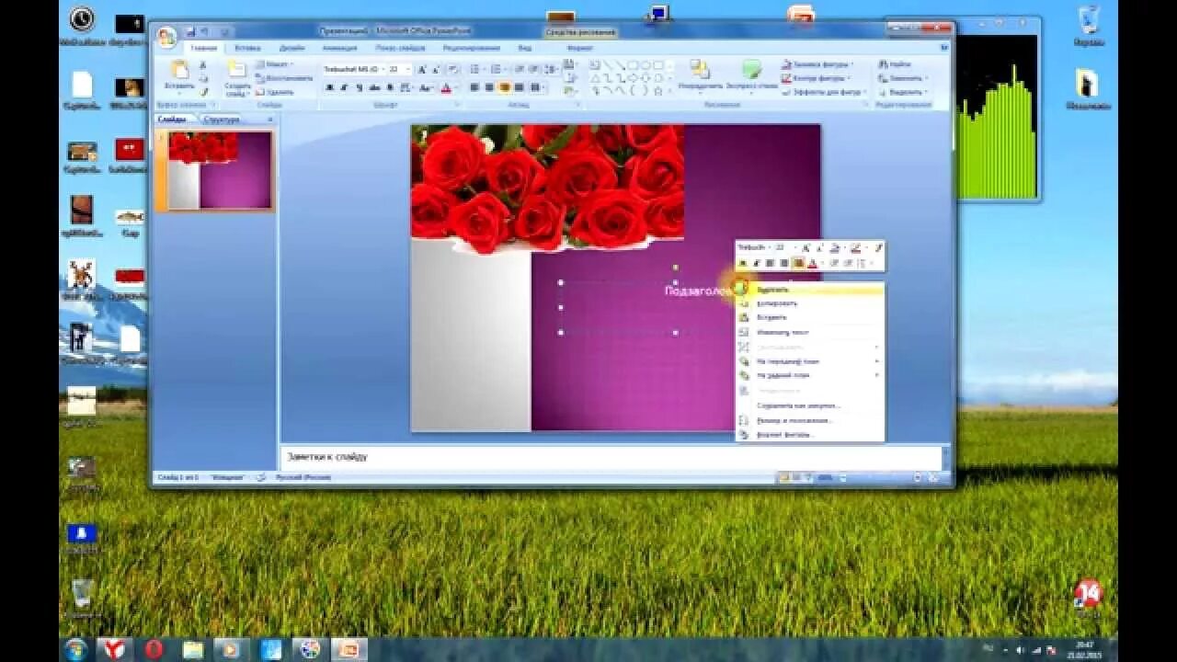Open the ribbon font name dropdown (Trebuchet MS)

383,69
